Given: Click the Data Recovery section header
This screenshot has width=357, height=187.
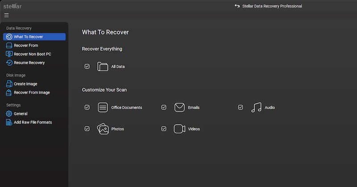Looking at the screenshot, I should [19, 28].
